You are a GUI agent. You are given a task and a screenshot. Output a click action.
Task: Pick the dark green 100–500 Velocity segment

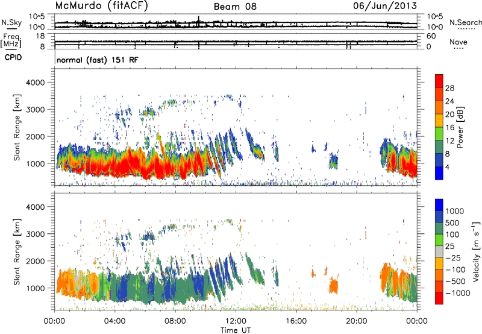(439, 228)
